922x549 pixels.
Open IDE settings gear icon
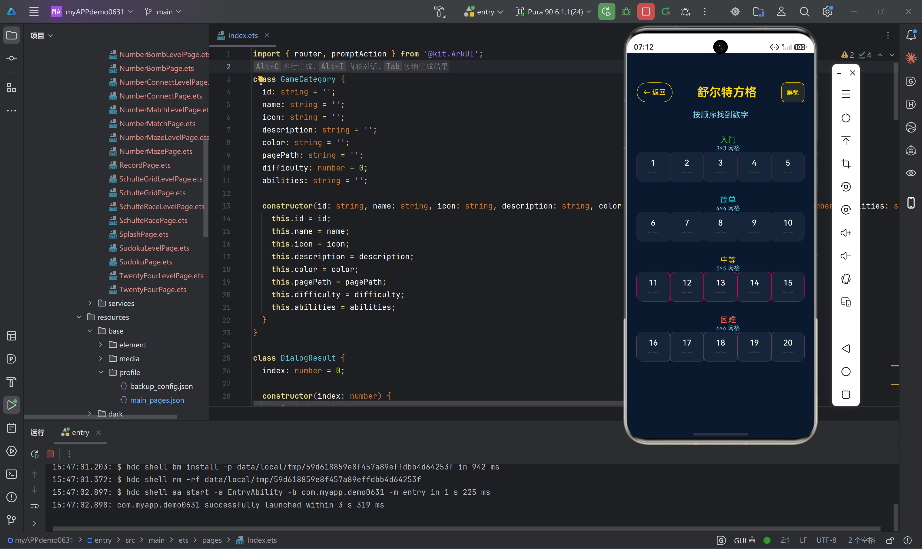(x=827, y=12)
